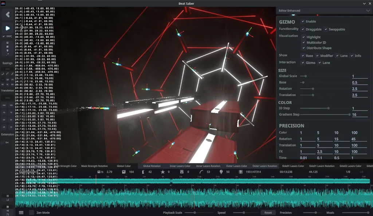Click the note count icon showing 164
This screenshot has width=373, height=216.
coord(124,172)
